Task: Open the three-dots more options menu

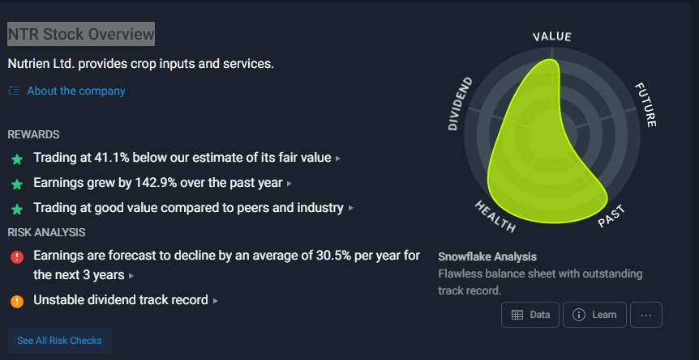Action: click(645, 315)
